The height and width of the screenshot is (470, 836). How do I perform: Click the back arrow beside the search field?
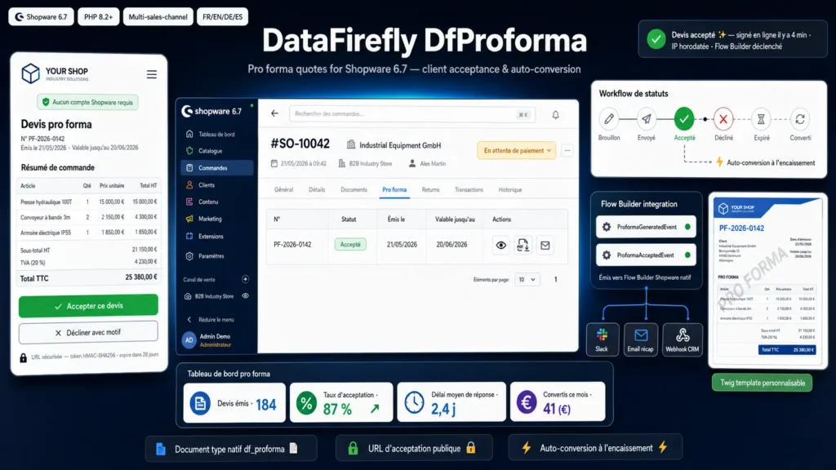coord(274,113)
